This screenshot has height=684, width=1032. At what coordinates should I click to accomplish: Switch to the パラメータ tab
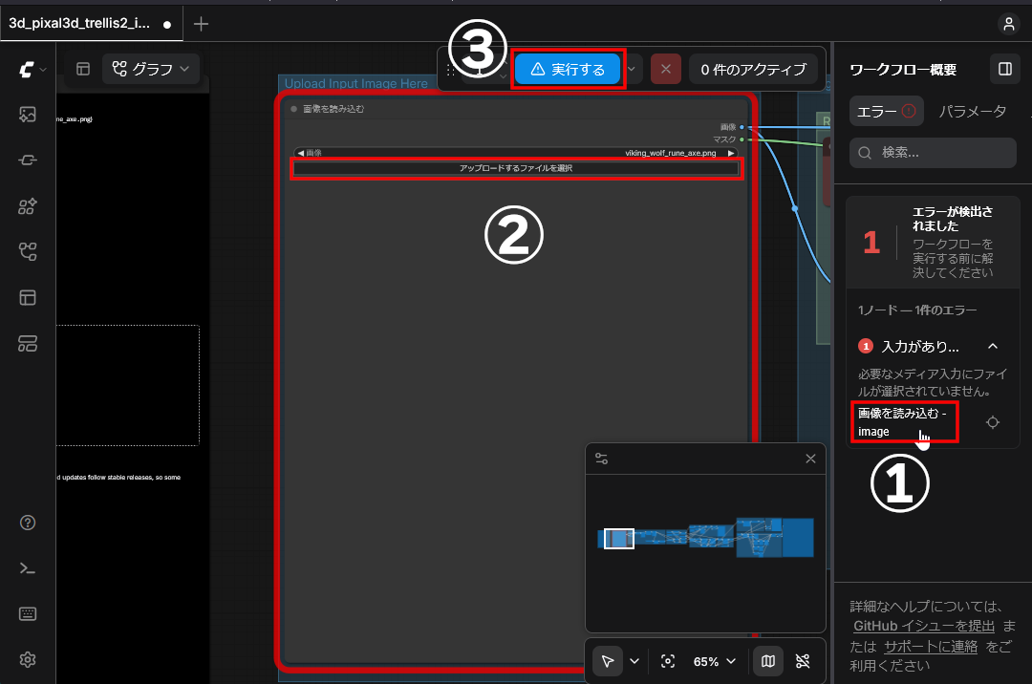pyautogui.click(x=972, y=111)
